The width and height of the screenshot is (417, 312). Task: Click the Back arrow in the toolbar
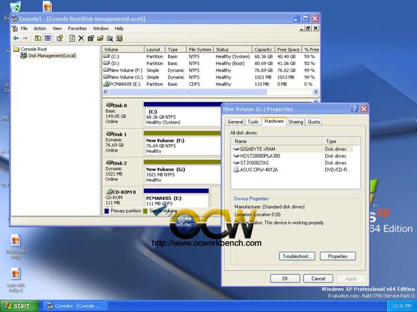[16, 38]
